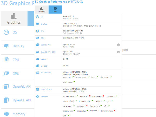
Task: Click the Display monitor icon in foreground table
Action: [x=37, y=24]
